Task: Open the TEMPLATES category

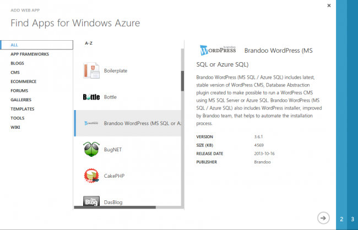Action: [23, 109]
